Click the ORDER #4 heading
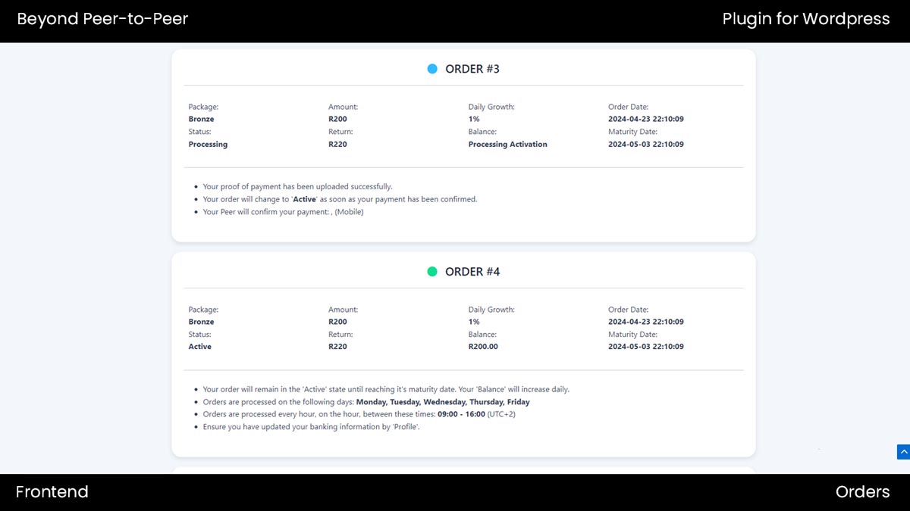Viewport: 910px width, 511px height. point(473,271)
